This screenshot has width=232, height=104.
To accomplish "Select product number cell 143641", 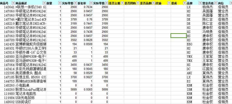I will [x=8, y=7].
